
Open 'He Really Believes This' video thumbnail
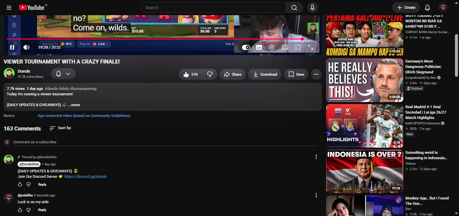tap(365, 80)
